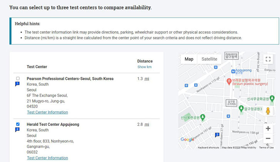The width and height of the screenshot is (280, 162).
Task: Click the green park pin near 신사목련공원
Action: point(203,117)
